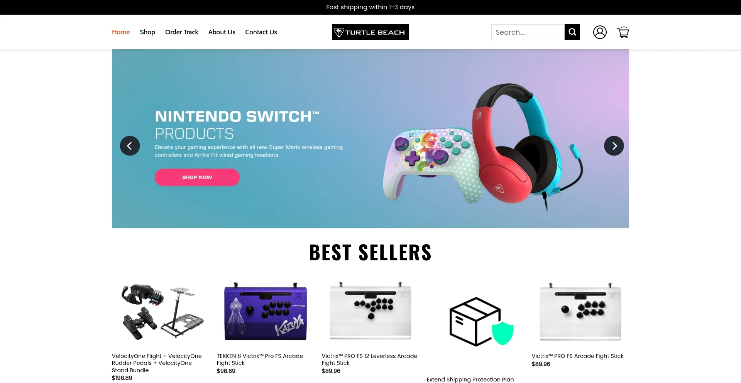Open the About Us page

[x=222, y=32]
